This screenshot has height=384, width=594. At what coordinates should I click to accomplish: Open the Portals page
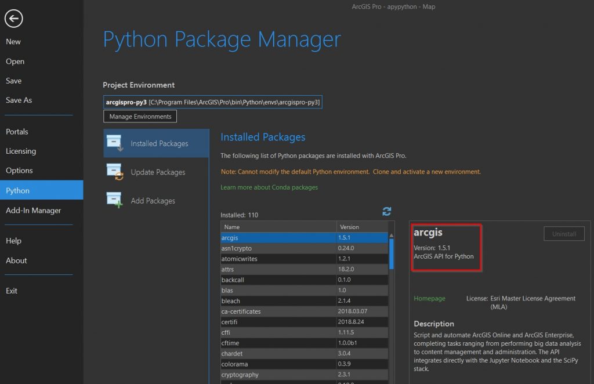coord(17,131)
